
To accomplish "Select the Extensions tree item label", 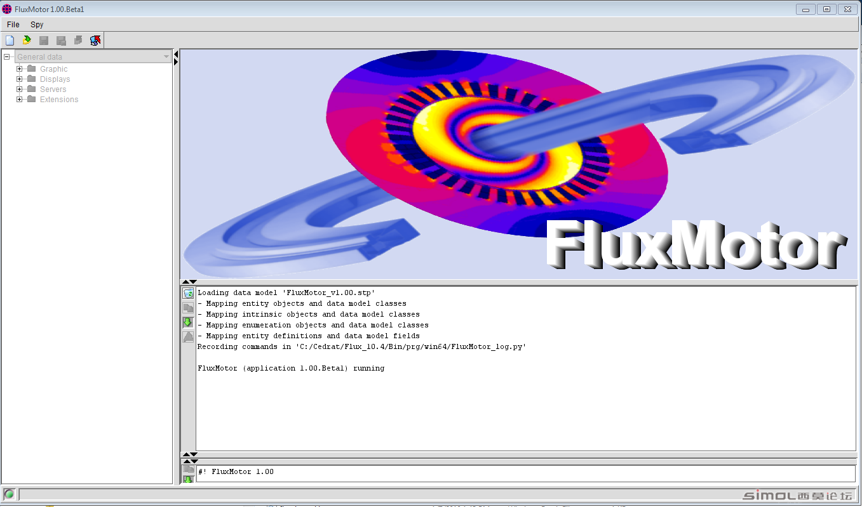I will pyautogui.click(x=59, y=100).
